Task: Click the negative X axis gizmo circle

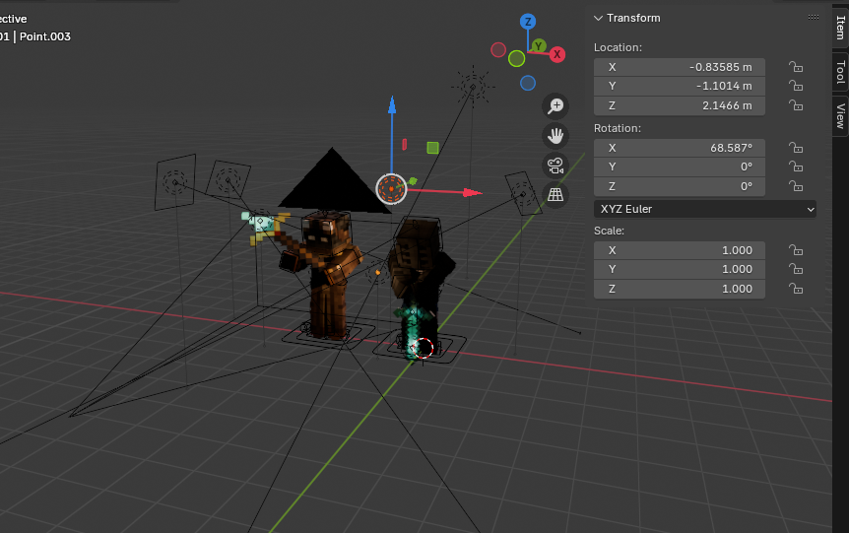Action: click(x=498, y=50)
